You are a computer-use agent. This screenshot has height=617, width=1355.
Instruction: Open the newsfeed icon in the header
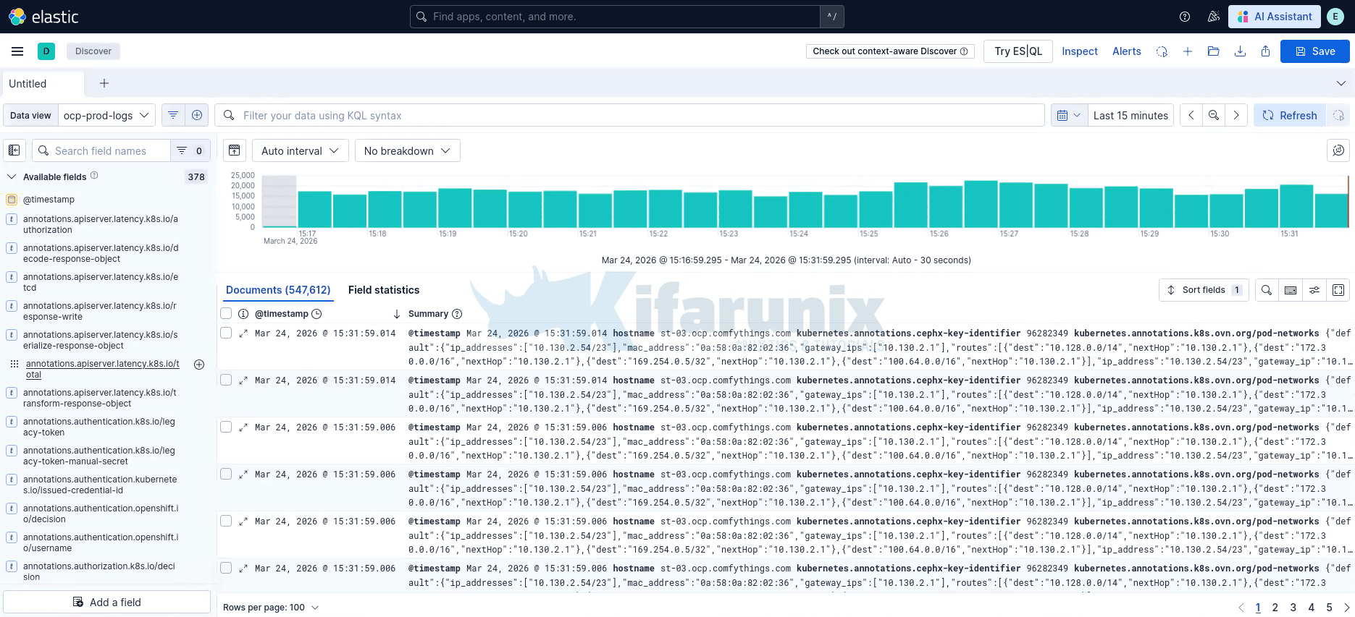coord(1214,17)
